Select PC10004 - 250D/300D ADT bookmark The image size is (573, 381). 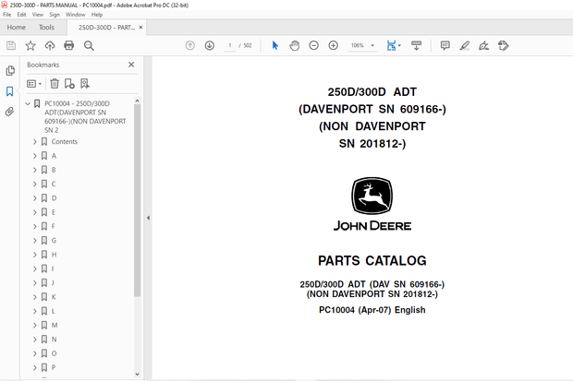[x=85, y=117]
